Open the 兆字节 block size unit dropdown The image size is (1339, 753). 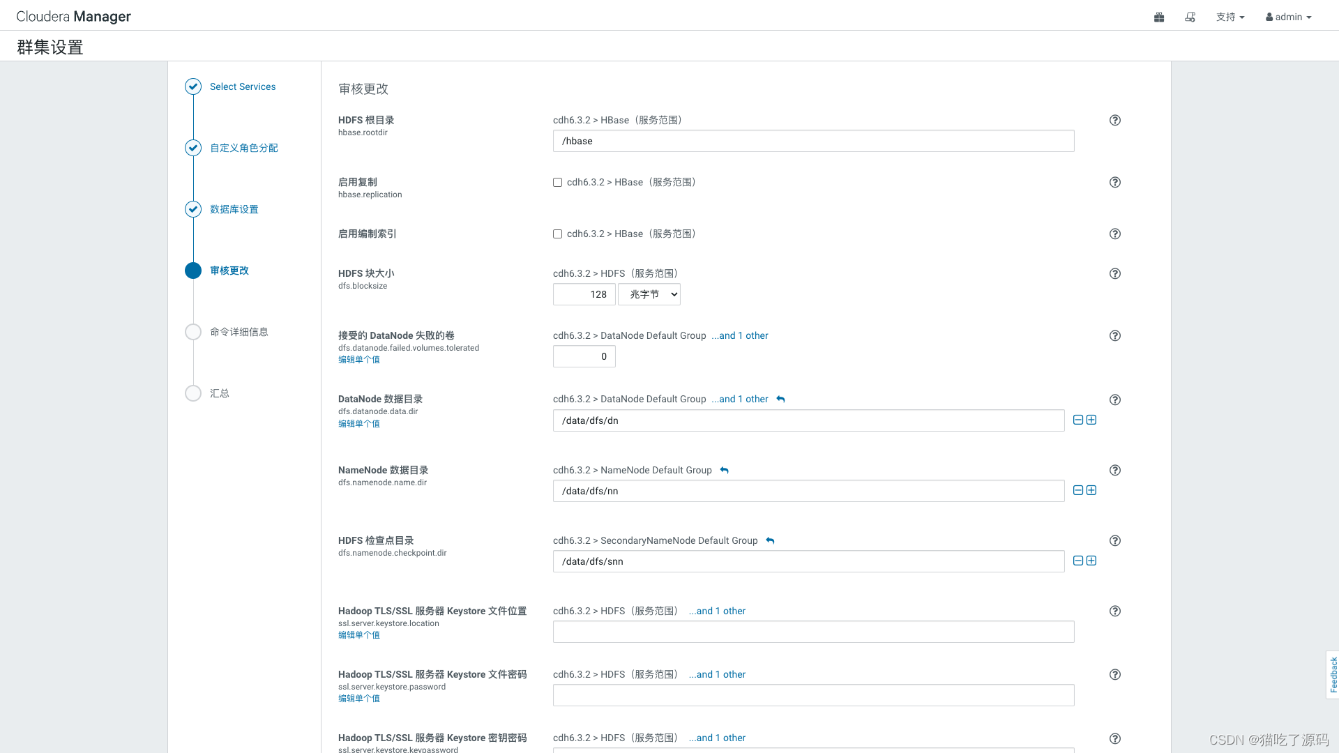pos(649,294)
